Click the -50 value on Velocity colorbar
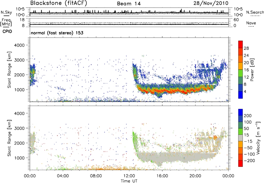Image resolution: width=264 pixels, height=183 pixels. [248, 148]
